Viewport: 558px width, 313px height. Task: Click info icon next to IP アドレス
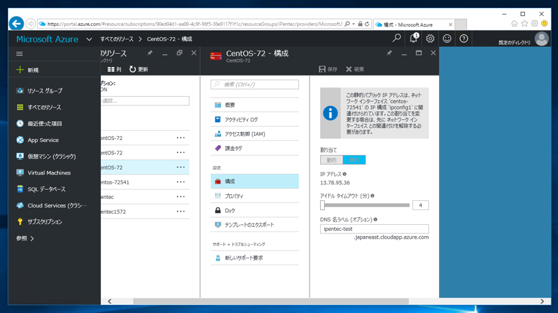point(345,174)
